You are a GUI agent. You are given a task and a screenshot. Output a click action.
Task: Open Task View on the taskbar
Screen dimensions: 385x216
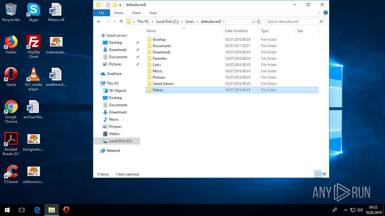point(22,210)
